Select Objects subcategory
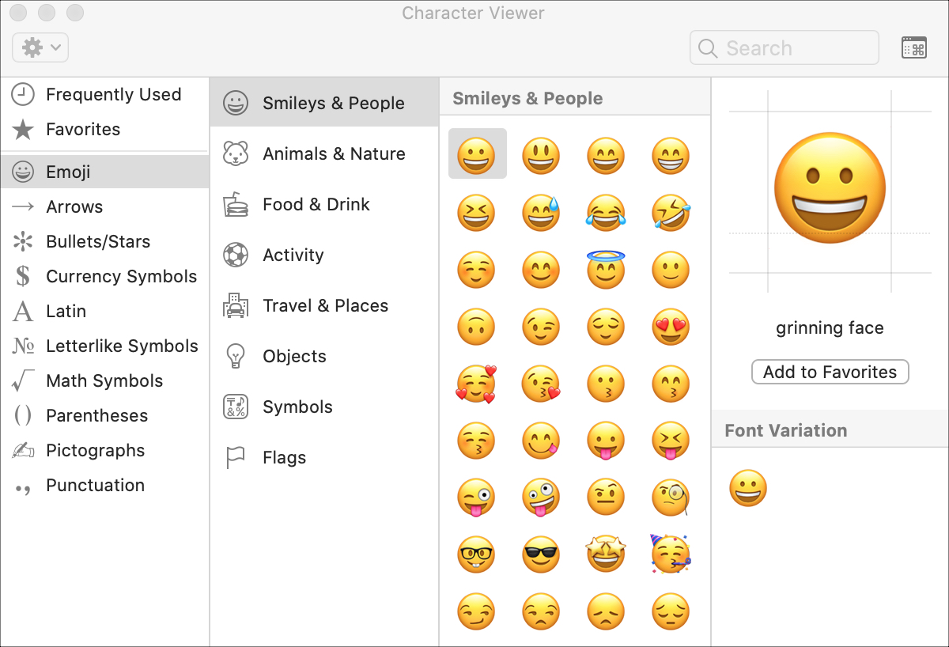This screenshot has height=647, width=949. coord(324,356)
